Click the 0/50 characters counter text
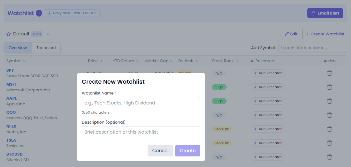 pos(96,112)
